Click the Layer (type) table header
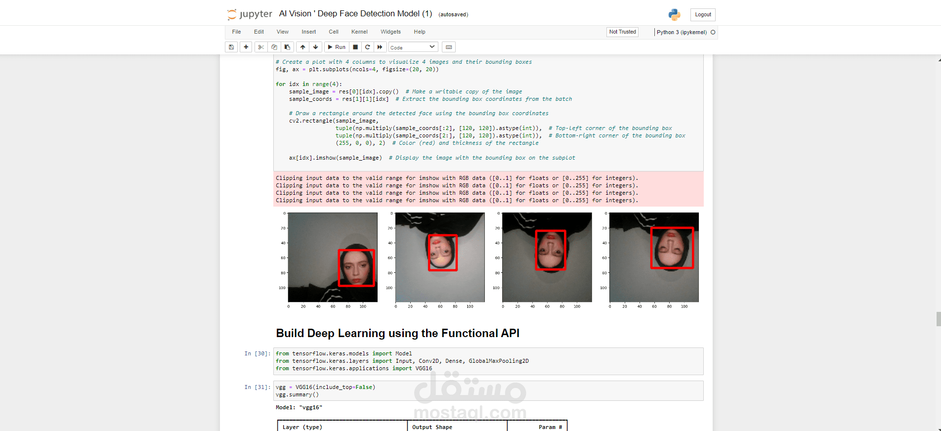 (302, 427)
